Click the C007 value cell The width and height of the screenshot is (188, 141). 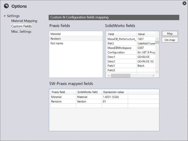coord(146,48)
